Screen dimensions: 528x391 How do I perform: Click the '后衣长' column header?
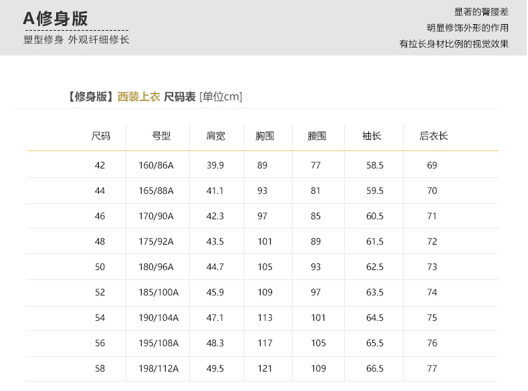coord(433,136)
